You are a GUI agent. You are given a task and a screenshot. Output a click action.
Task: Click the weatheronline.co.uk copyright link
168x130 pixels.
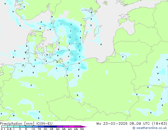[x=150, y=128]
